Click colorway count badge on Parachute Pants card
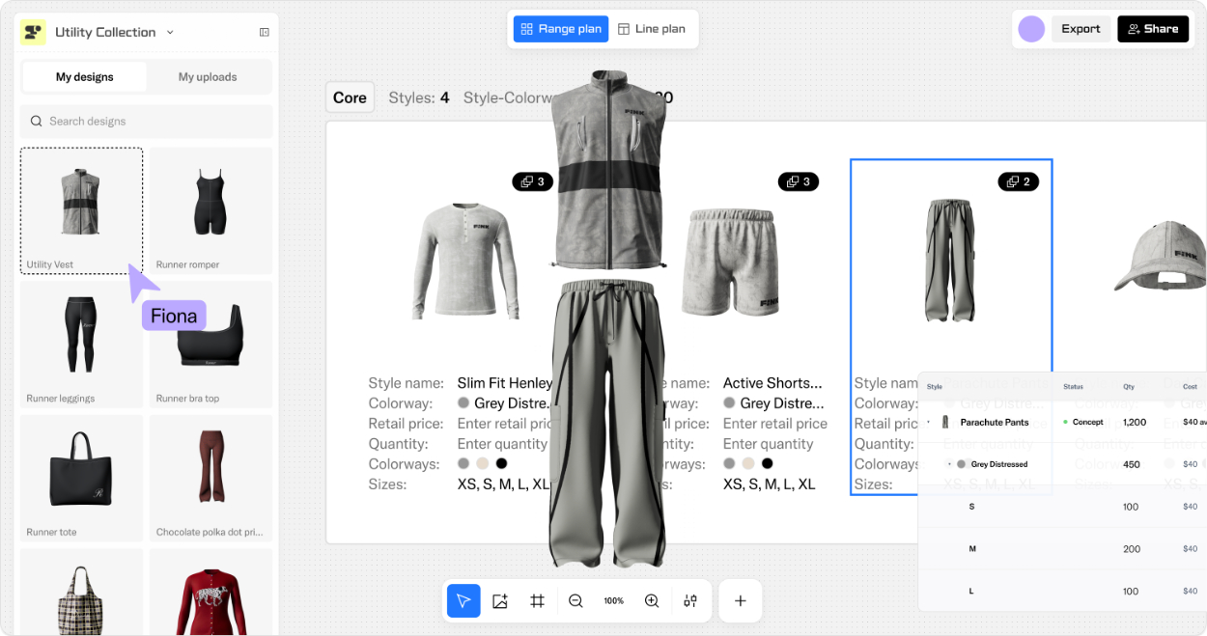Image resolution: width=1207 pixels, height=636 pixels. click(x=1019, y=181)
